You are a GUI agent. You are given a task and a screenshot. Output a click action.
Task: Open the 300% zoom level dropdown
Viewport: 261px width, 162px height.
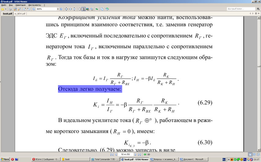[58, 9]
